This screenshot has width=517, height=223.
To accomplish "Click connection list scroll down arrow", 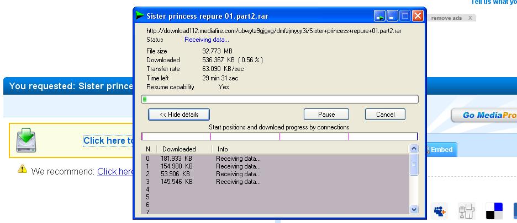I will (x=414, y=209).
